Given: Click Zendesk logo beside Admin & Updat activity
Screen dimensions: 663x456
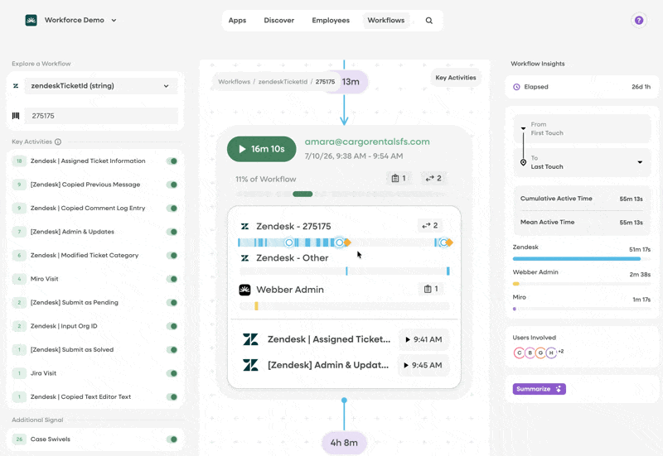Looking at the screenshot, I should tap(250, 365).
